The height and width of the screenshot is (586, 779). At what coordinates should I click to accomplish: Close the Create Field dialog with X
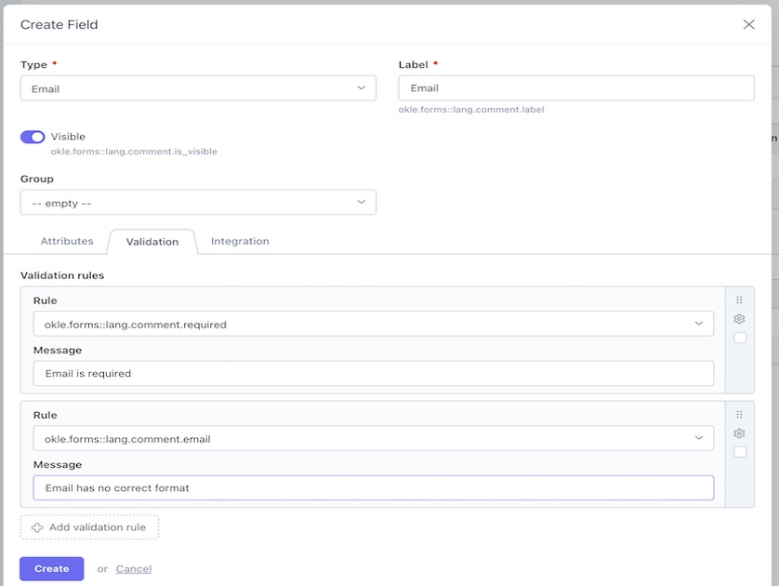coord(748,24)
